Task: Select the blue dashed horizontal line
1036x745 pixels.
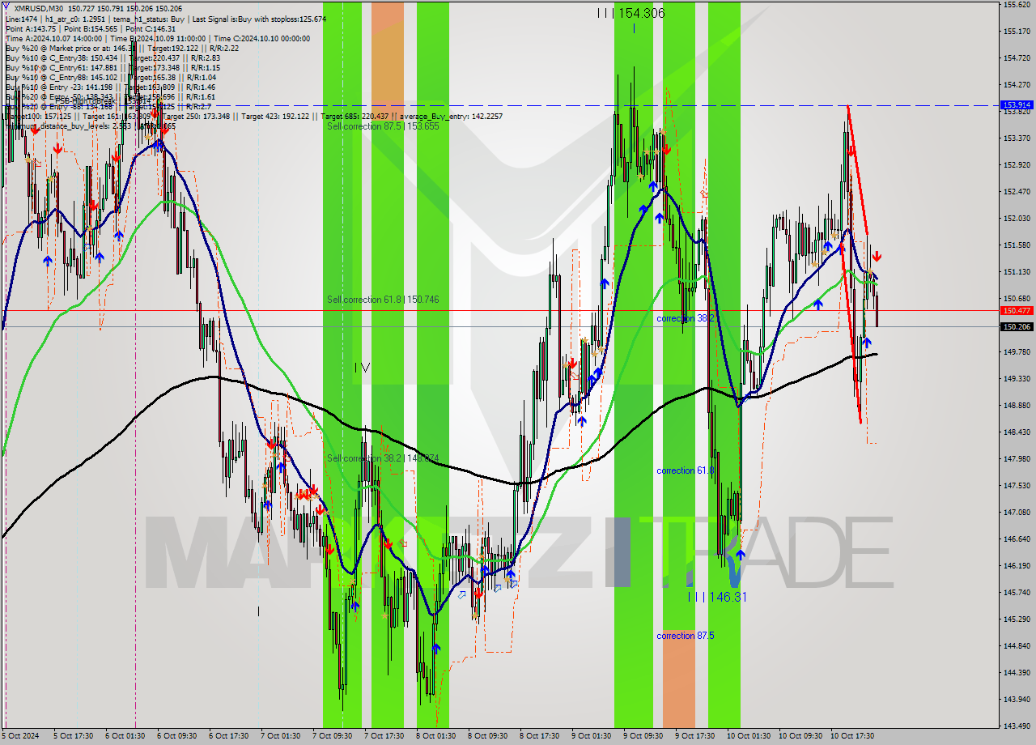Action: click(500, 105)
